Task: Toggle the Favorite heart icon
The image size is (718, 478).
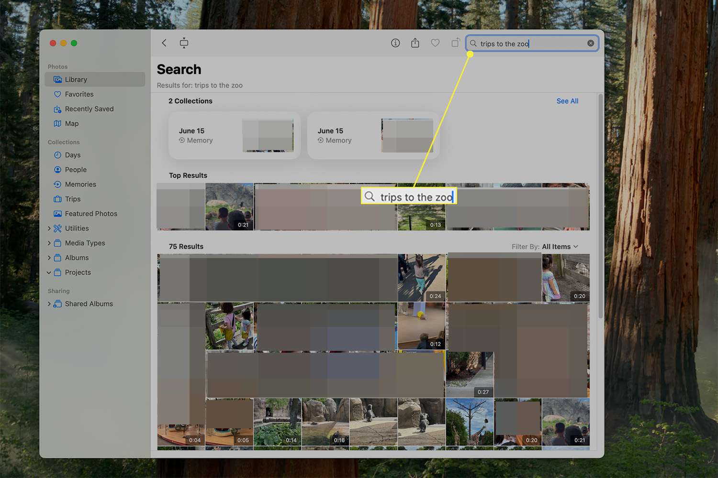Action: pos(435,43)
